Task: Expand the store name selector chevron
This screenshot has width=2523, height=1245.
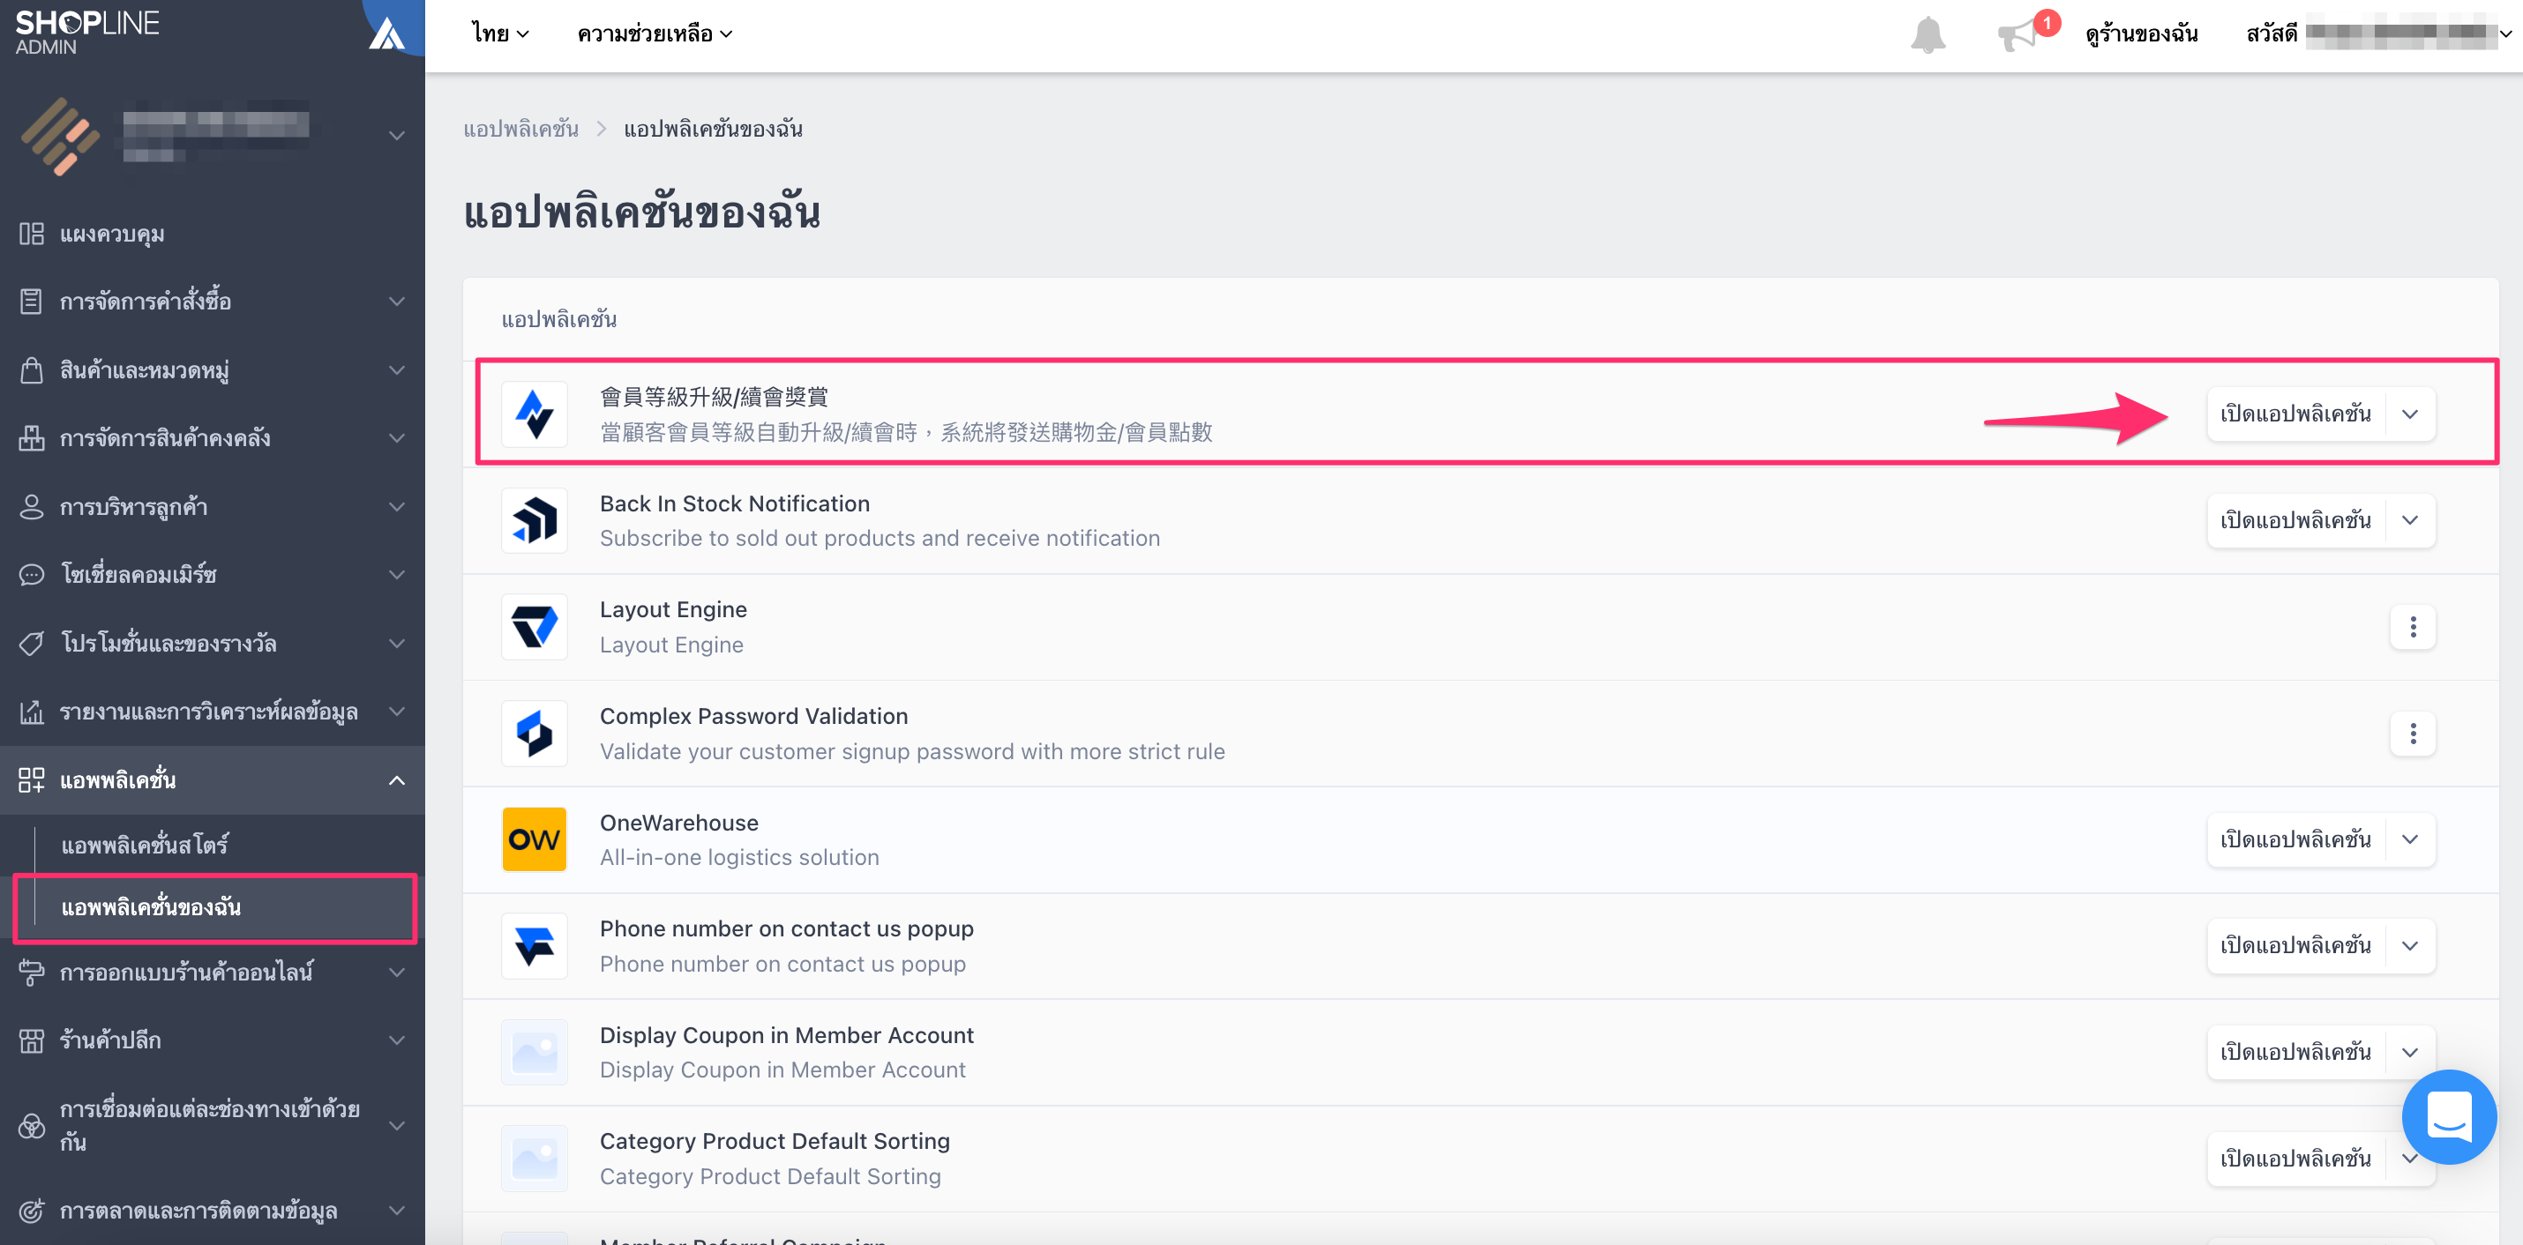Action: (x=397, y=135)
